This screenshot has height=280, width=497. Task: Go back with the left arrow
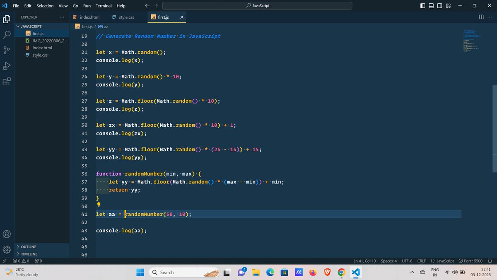(x=147, y=6)
